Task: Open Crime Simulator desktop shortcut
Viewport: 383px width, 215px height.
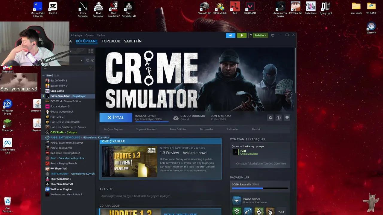Action: (x=83, y=10)
